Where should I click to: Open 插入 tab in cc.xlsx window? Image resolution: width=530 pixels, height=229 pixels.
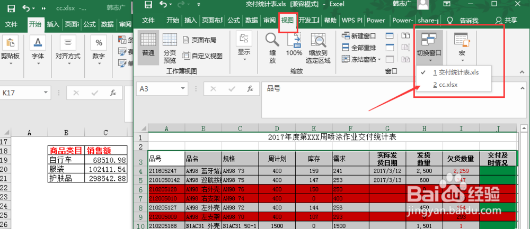(53, 24)
